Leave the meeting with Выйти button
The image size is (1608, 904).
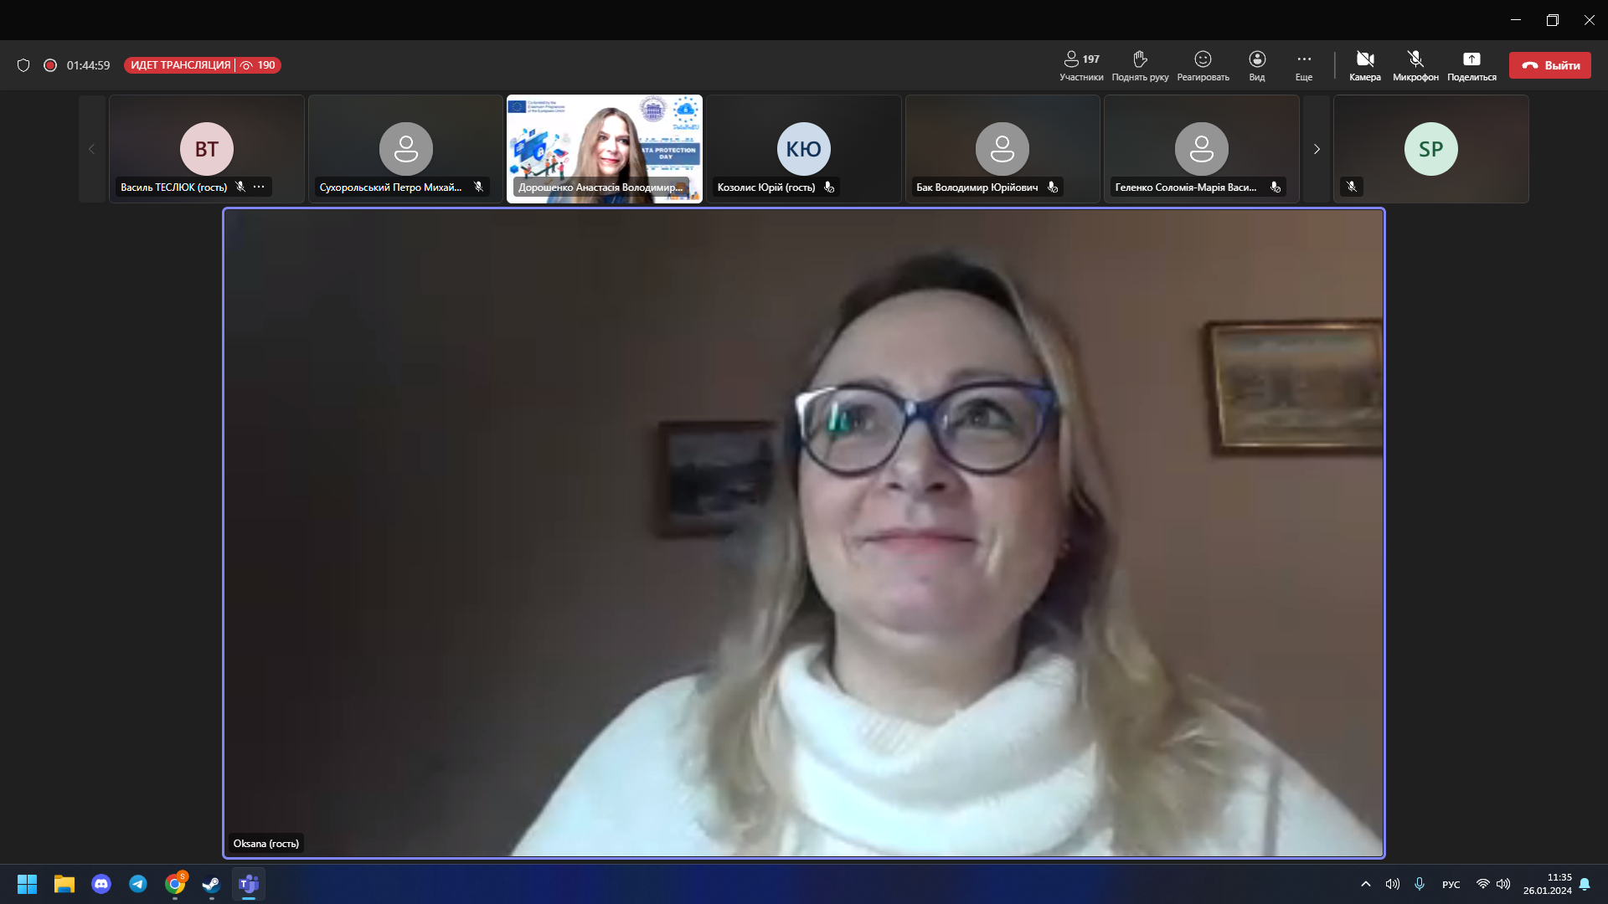point(1549,65)
